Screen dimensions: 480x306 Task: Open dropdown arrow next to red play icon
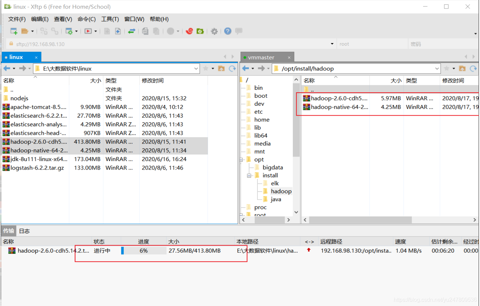pyautogui.click(x=95, y=31)
